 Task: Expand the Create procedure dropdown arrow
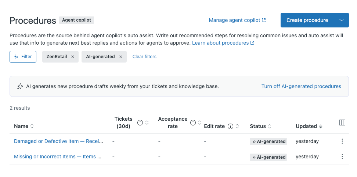(341, 20)
